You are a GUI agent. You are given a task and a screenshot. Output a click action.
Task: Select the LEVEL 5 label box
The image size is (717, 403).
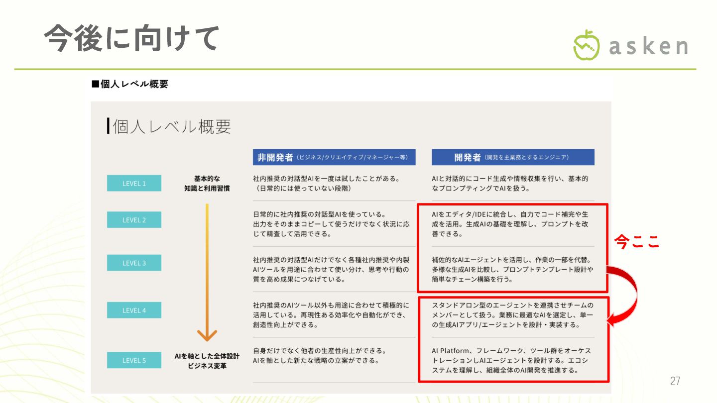coord(134,360)
